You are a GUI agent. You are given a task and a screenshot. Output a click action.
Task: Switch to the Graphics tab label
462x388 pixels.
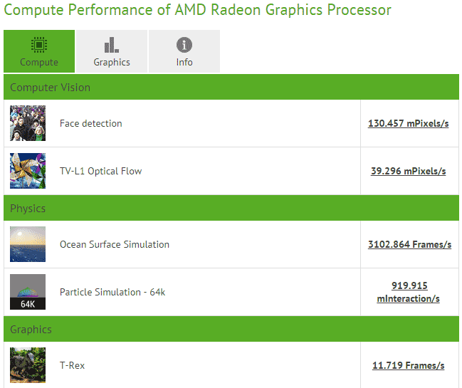click(112, 62)
